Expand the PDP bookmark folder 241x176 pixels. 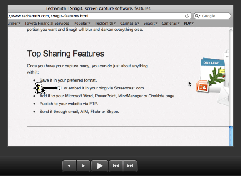189,23
